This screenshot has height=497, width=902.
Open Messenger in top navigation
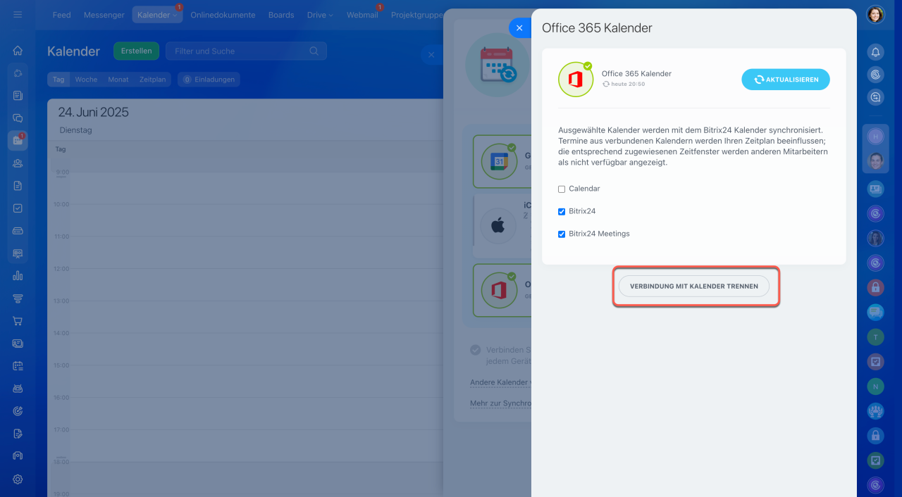click(x=104, y=15)
